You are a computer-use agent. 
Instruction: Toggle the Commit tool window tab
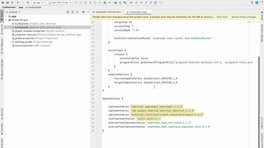[2, 29]
